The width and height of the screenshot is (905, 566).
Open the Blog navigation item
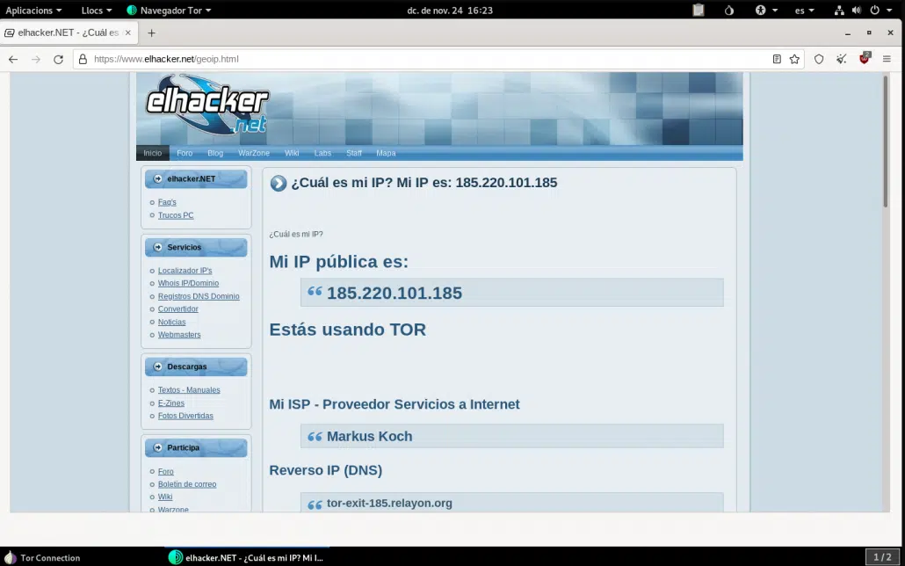[x=215, y=153]
